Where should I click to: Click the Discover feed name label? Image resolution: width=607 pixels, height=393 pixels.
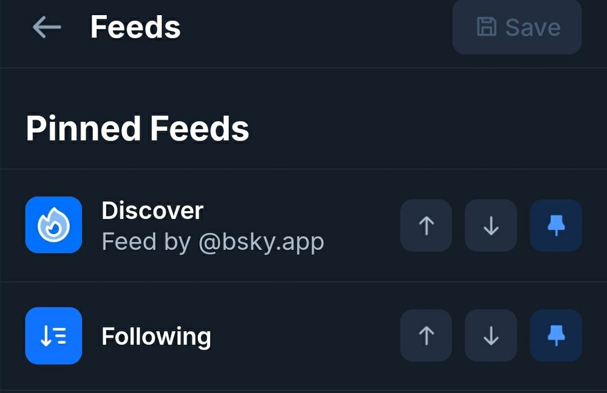tap(153, 210)
